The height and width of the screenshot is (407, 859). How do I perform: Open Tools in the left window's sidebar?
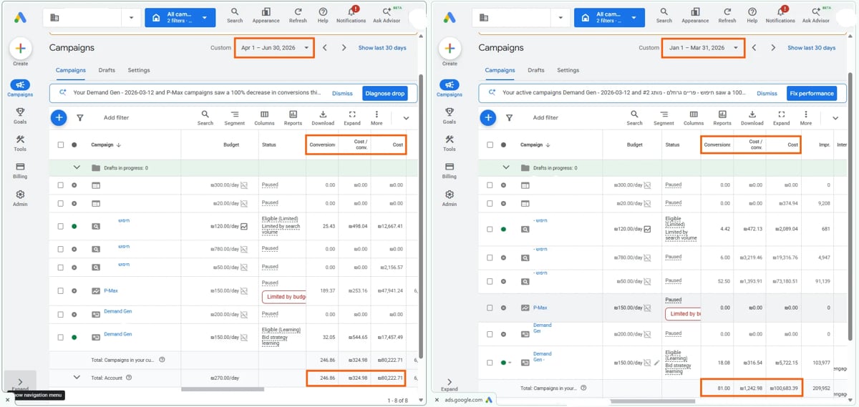tap(20, 143)
